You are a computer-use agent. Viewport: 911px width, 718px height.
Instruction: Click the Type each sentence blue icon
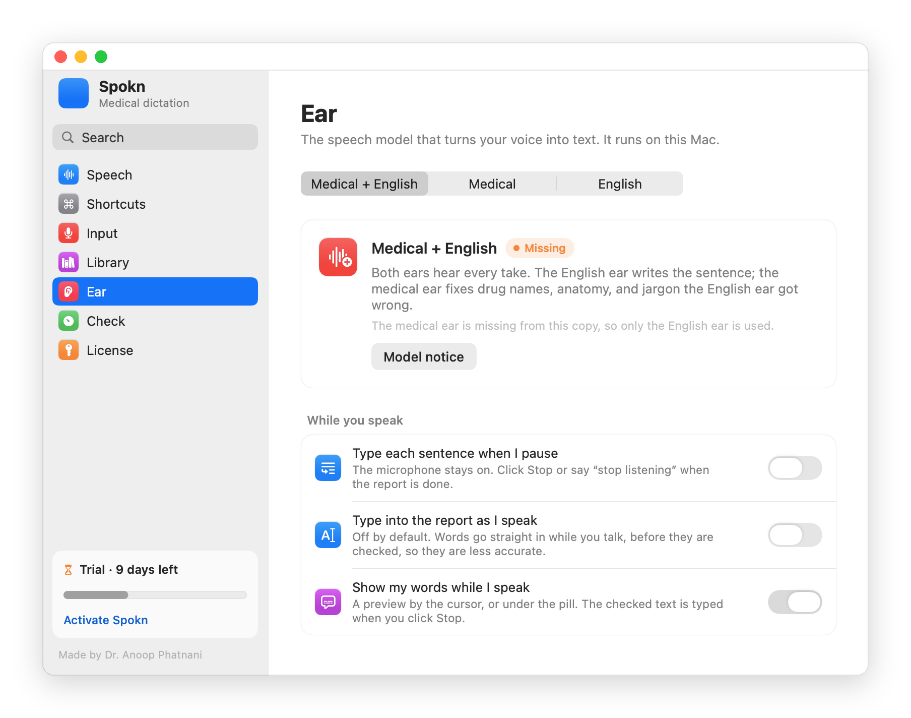328,468
